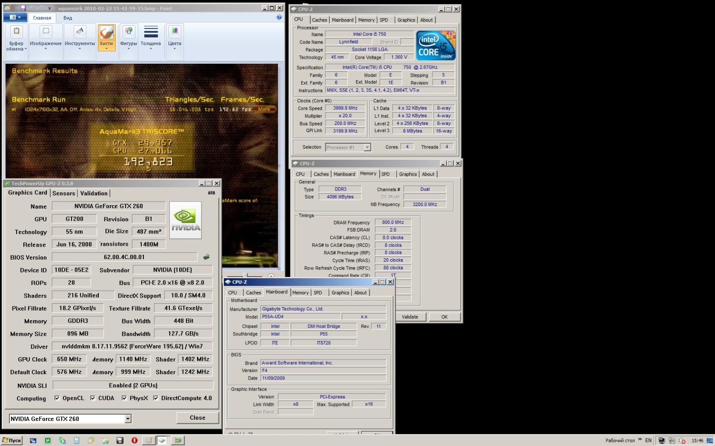Image resolution: width=715 pixels, height=446 pixels.
Task: Switch to the Главная ribbon tab in Paint
Action: [42, 18]
